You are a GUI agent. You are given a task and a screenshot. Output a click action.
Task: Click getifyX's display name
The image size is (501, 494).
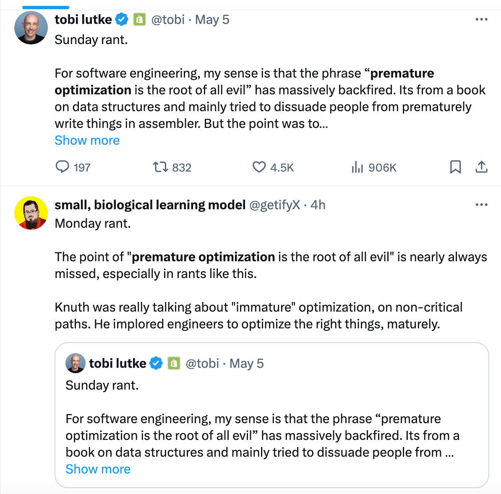pyautogui.click(x=150, y=205)
